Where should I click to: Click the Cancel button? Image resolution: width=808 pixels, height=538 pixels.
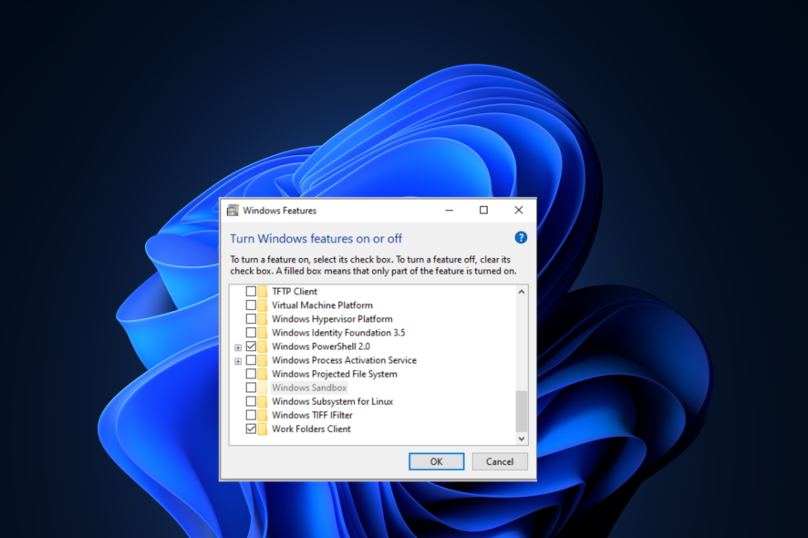500,461
